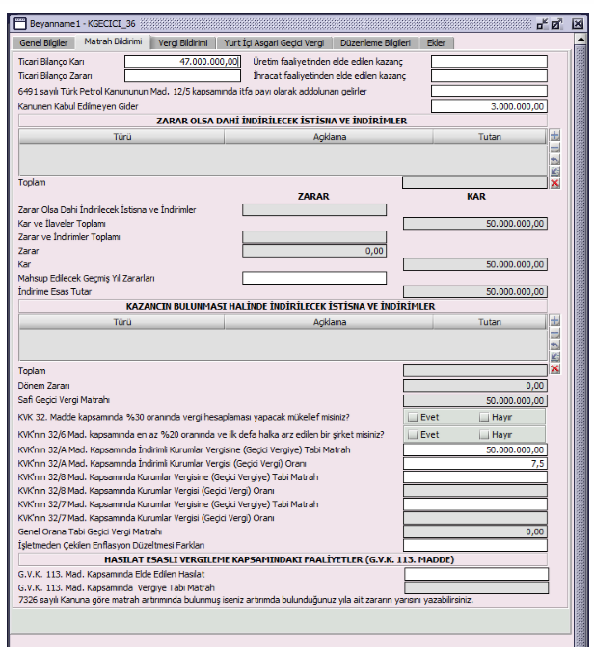Remove row with minus icon in KAZANCIN BULUNMASI table
Viewport: 594px width, 653px height.
(554, 333)
